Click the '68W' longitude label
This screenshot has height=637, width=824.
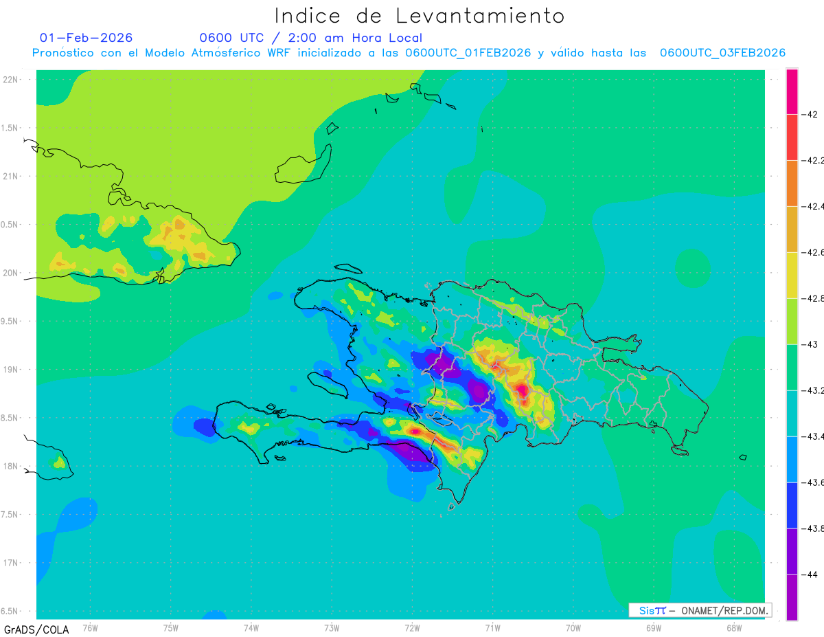tap(734, 627)
